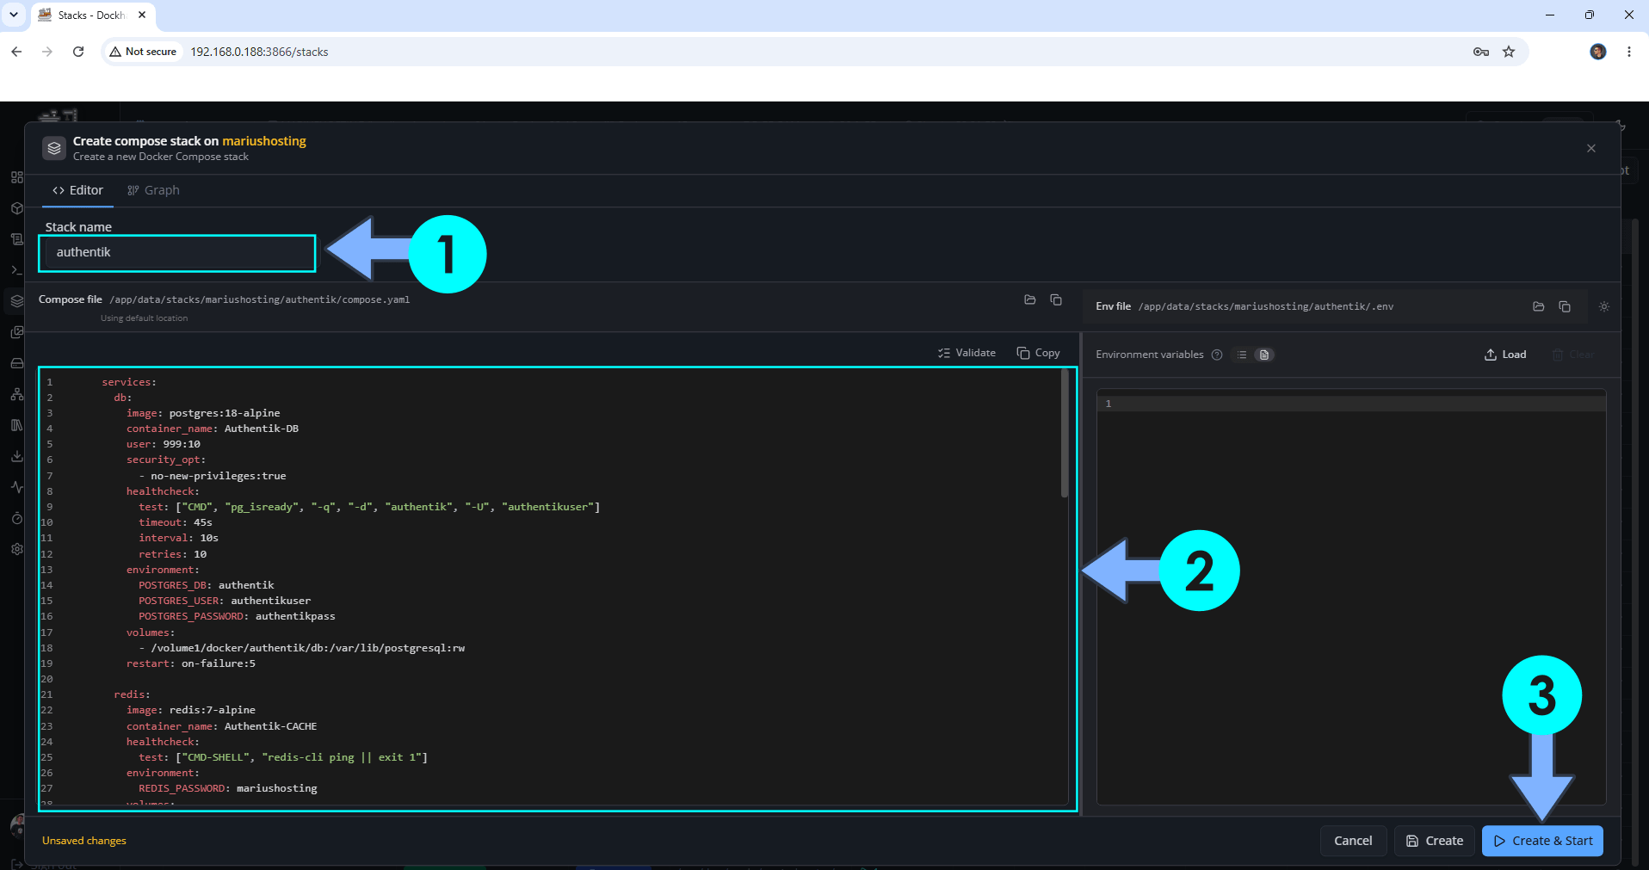Close the Create compose stack dialog
The height and width of the screenshot is (870, 1649).
1591,148
